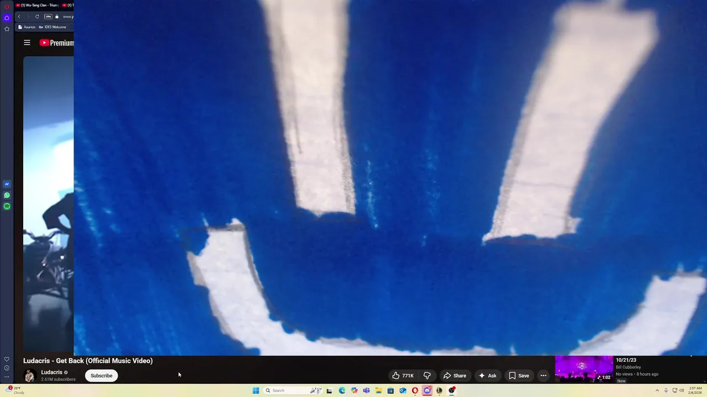Switch to the second YouTube tab
707x397 pixels.
68,5
